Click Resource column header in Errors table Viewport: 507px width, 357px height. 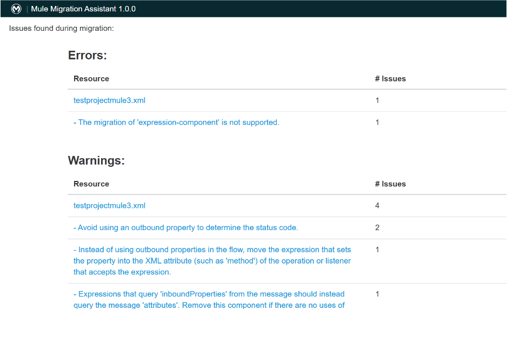point(91,79)
